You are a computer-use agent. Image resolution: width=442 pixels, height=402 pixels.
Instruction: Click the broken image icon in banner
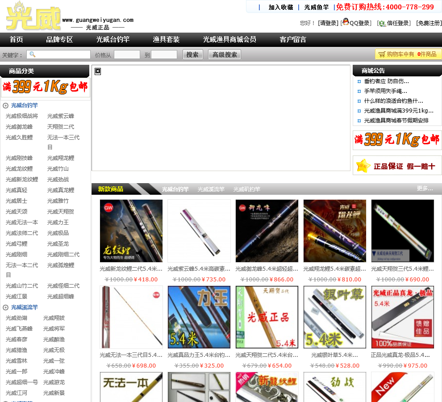(98, 71)
